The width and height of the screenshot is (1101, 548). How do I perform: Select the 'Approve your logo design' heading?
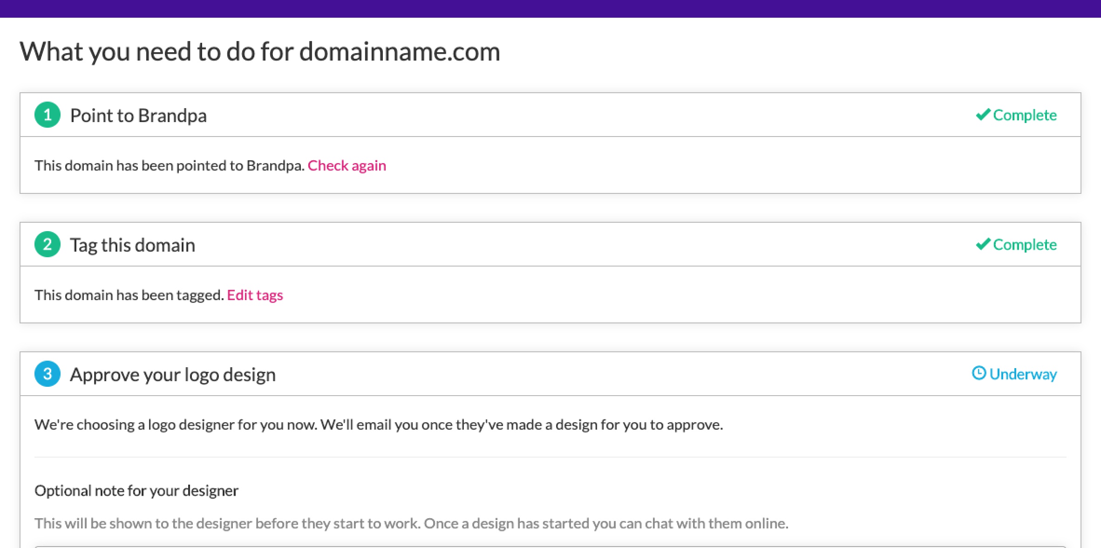click(x=173, y=375)
